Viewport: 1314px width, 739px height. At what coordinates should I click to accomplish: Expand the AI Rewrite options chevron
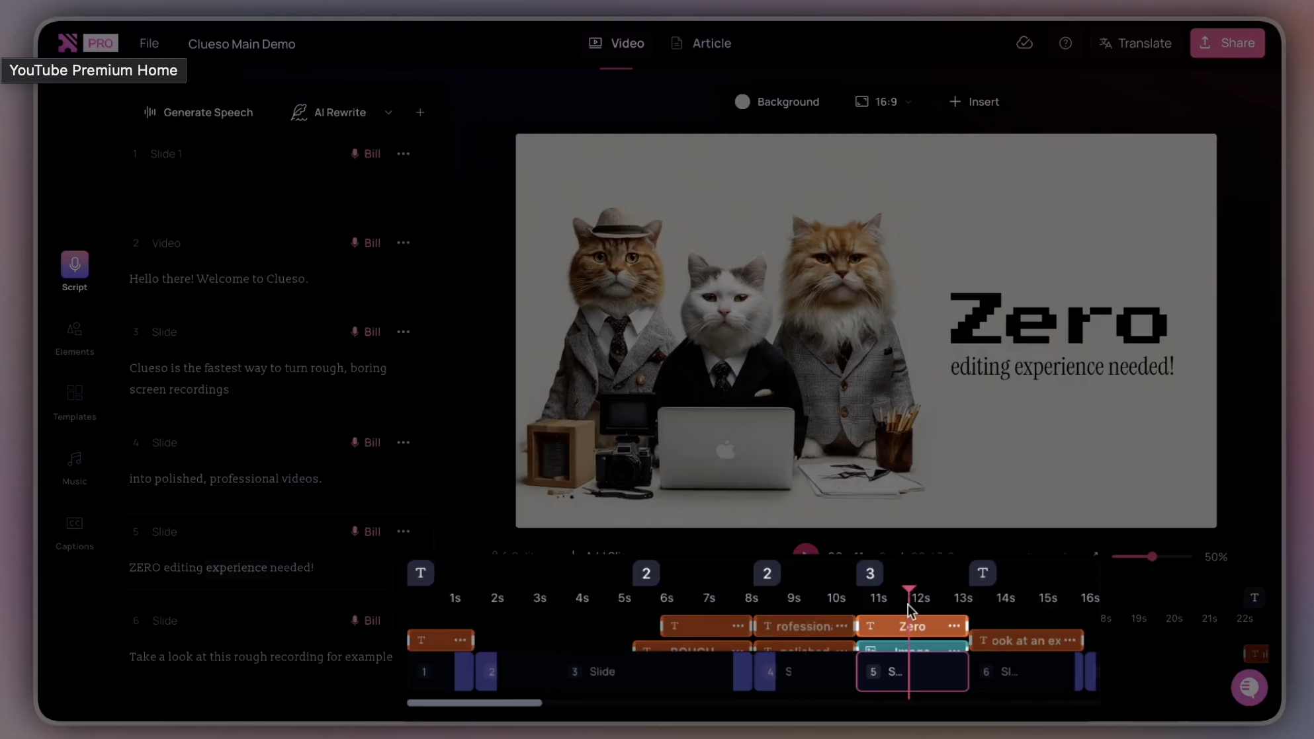pos(389,112)
